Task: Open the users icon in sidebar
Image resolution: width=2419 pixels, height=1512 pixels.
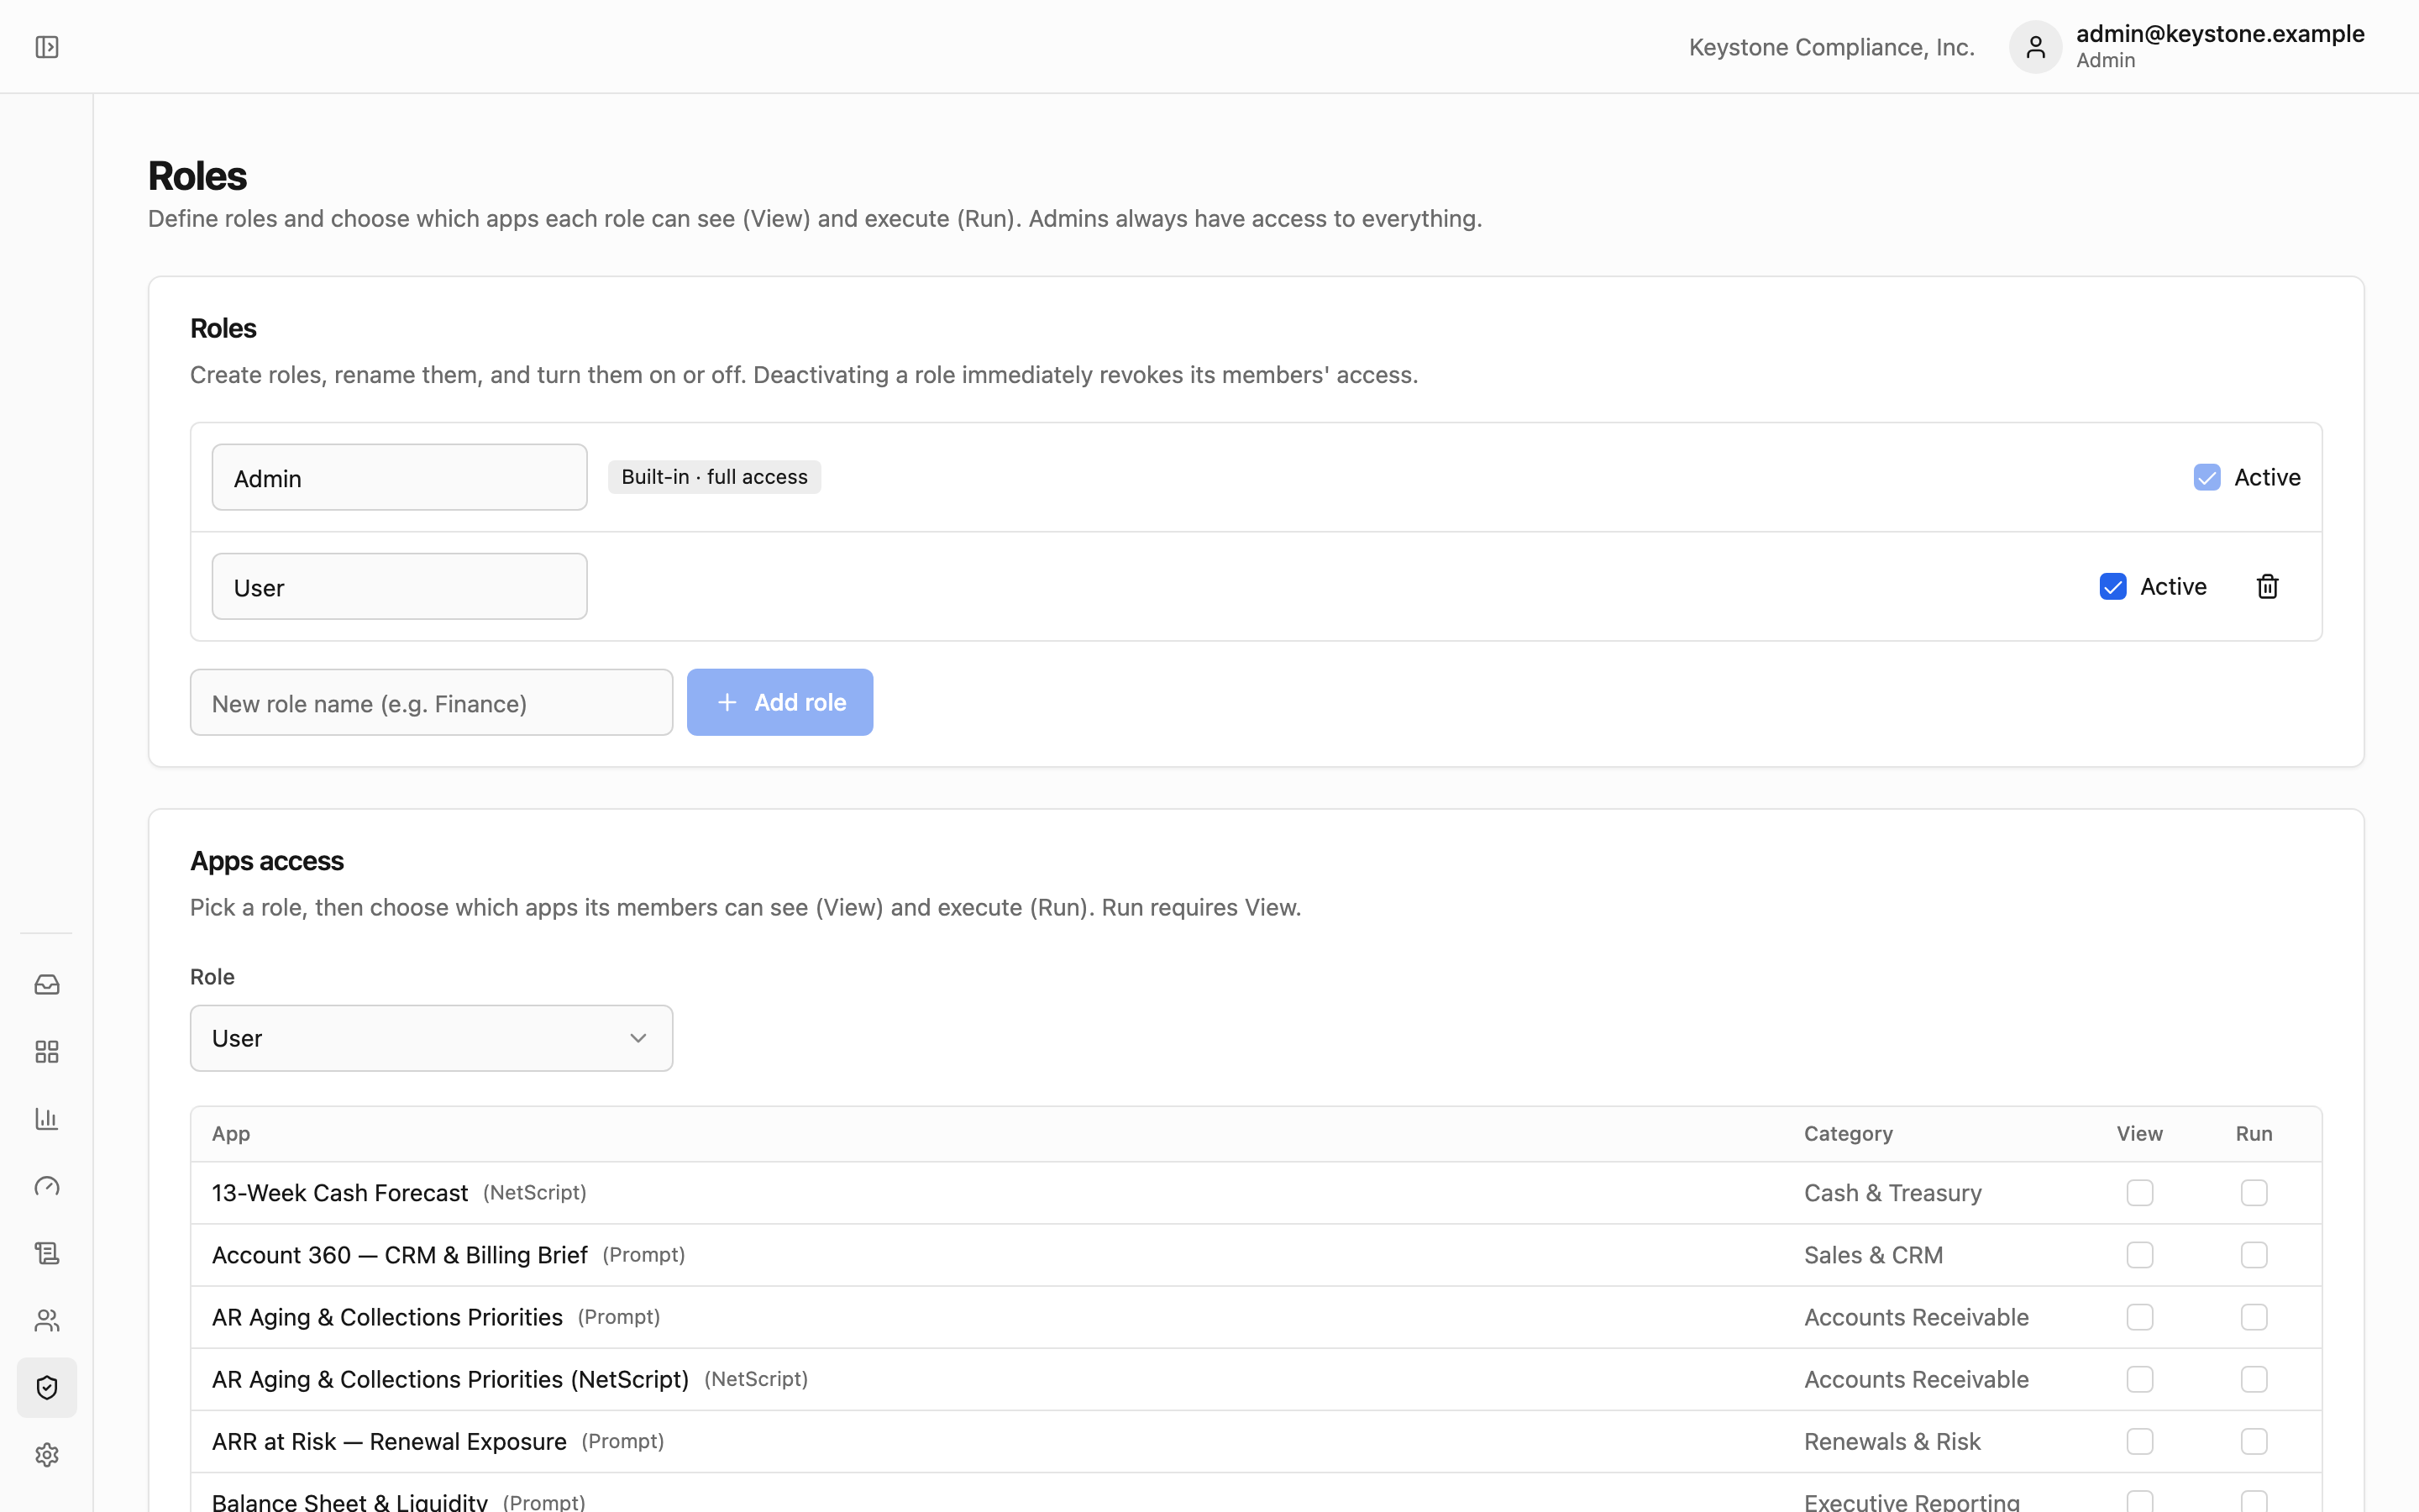Action: pyautogui.click(x=47, y=1321)
